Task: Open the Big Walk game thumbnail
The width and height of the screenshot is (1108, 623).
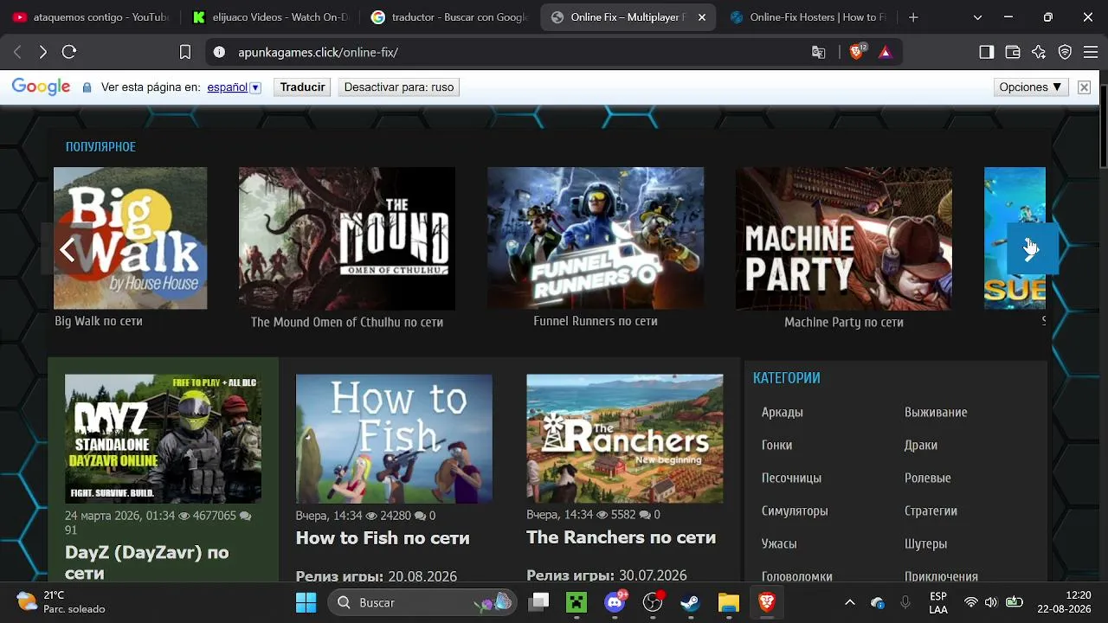Action: 131,238
